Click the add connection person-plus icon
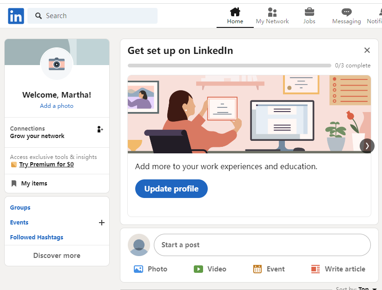Screen dimensions: 382x290 100,129
